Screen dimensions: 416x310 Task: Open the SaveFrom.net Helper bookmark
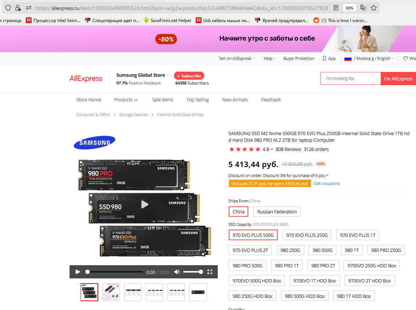click(x=167, y=21)
